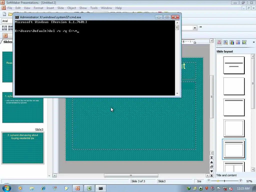
Task: Click the zoom out minus button
Action: [209, 181]
